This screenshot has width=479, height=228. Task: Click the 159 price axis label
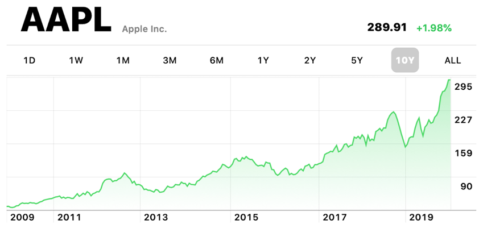click(464, 153)
